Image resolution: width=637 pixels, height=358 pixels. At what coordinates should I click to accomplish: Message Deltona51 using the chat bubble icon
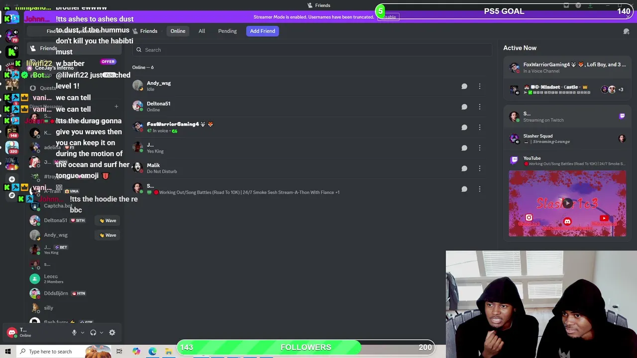(x=464, y=107)
